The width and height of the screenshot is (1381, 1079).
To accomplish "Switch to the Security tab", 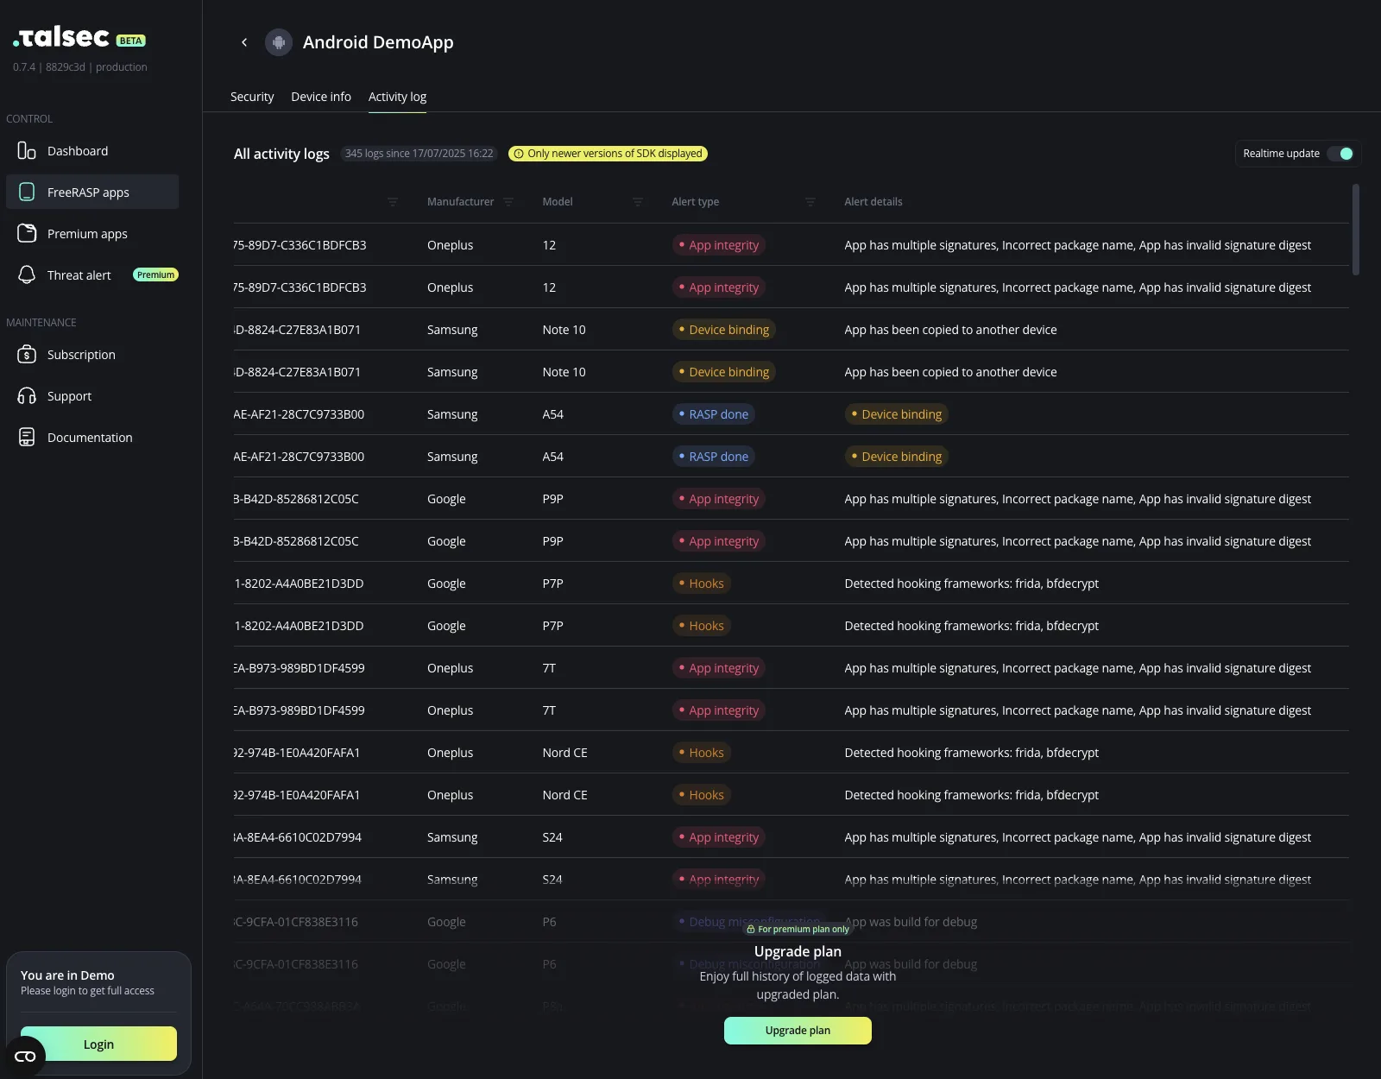I will click(252, 97).
